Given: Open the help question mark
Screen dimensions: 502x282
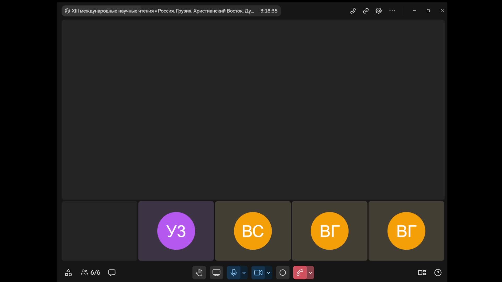Looking at the screenshot, I should [x=438, y=273].
